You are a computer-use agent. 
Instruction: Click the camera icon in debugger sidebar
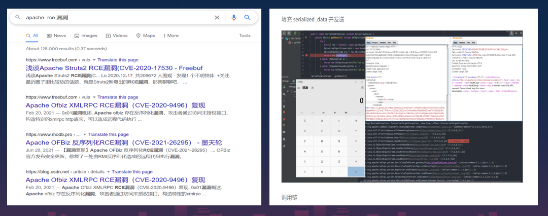point(284,132)
